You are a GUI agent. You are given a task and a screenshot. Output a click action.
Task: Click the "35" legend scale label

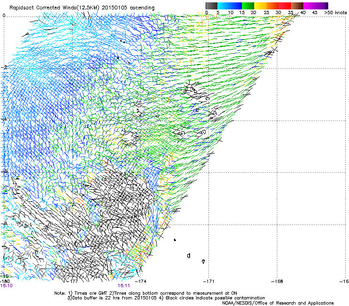(x=291, y=13)
